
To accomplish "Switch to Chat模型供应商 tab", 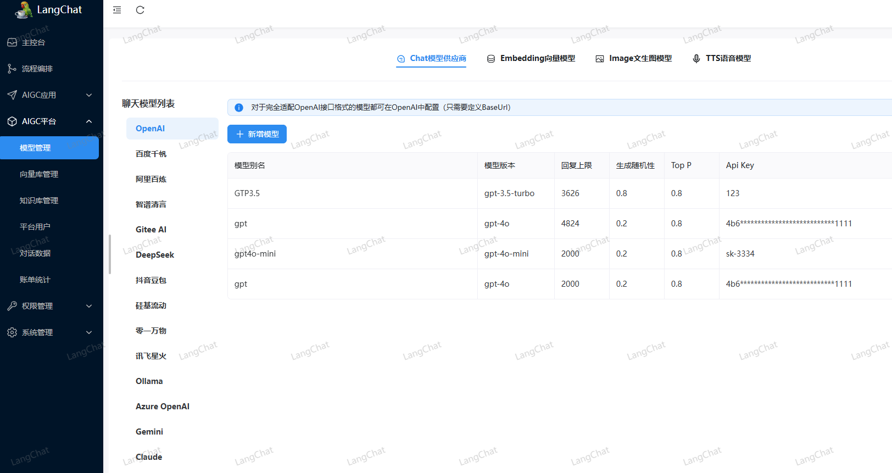I will point(431,58).
